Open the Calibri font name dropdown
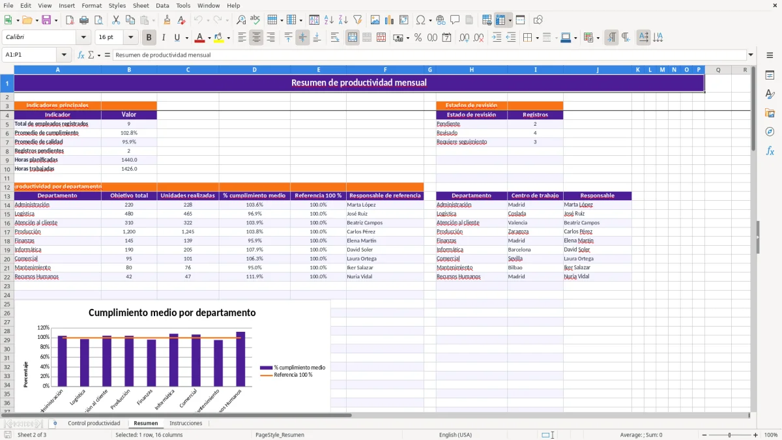Viewport: 782px width, 440px height. [x=83, y=38]
